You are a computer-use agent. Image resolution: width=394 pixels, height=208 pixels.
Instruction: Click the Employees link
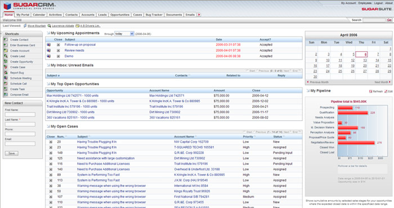pyautogui.click(x=365, y=3)
